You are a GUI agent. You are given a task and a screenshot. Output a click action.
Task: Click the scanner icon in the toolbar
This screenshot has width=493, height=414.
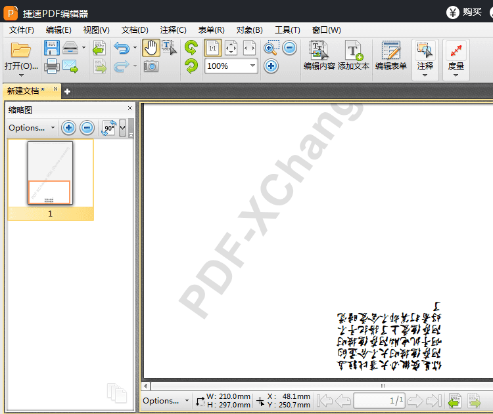[70, 48]
